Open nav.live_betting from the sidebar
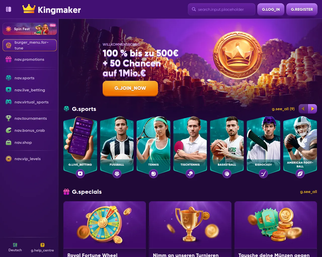This screenshot has width=322, height=257. [x=30, y=90]
